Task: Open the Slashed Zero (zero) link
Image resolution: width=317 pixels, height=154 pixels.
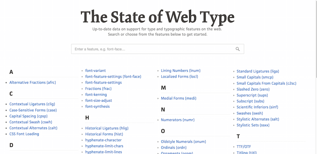Action: 252,89
